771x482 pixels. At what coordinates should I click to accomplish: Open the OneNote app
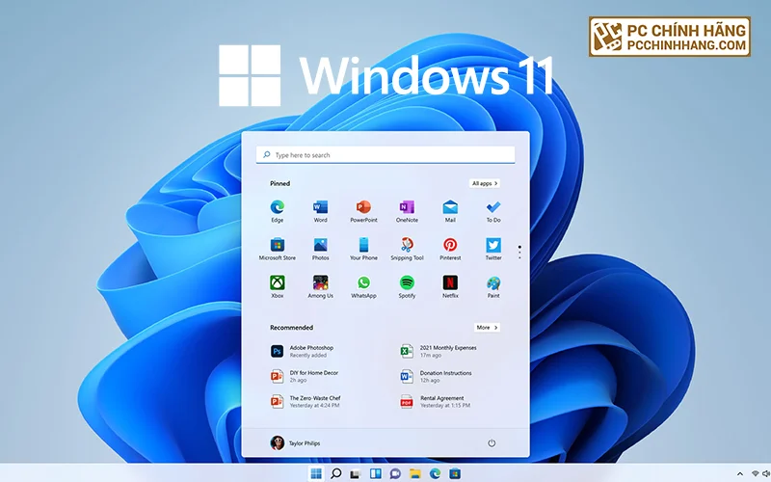[407, 211]
